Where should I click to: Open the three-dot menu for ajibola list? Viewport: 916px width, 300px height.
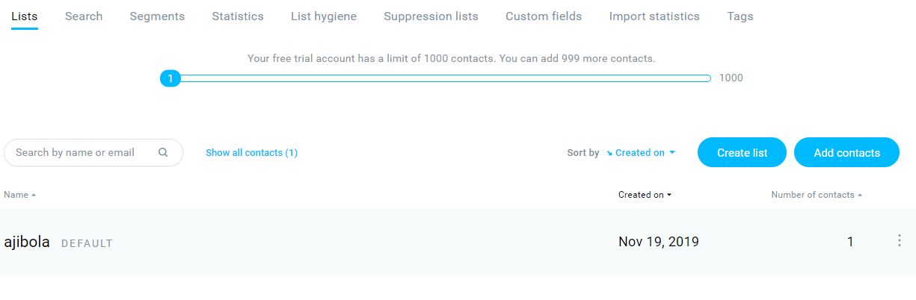click(x=899, y=240)
